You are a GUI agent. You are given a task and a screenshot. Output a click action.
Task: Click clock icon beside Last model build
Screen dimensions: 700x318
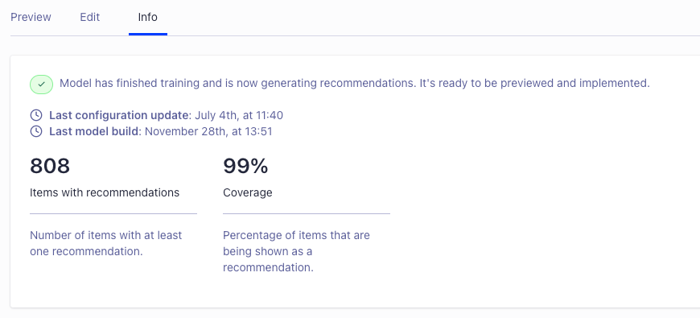36,131
